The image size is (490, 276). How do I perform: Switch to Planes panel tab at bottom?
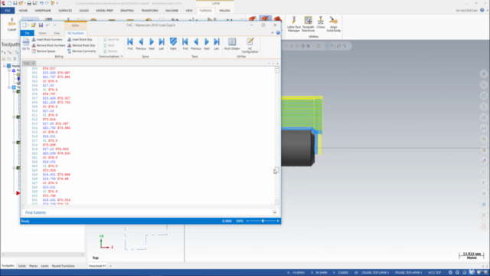point(34,266)
